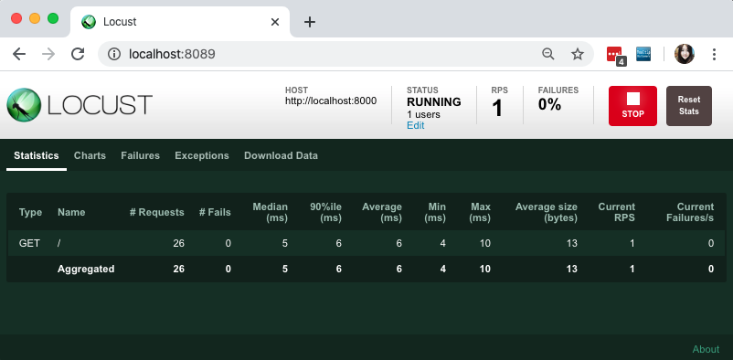The width and height of the screenshot is (733, 360).
Task: Click the site info icon in address bar
Action: click(114, 54)
